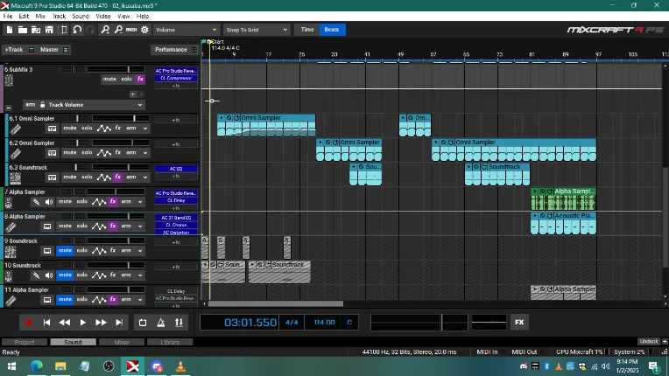Open the transport FX button
Screen dimensions: 669x376
pos(519,323)
